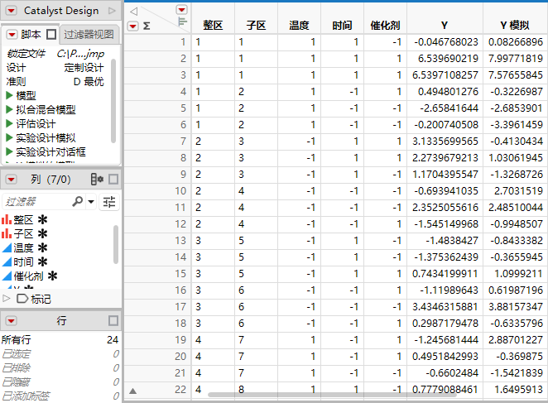Toggle the square box in 列 panel header
Screen dimensions: 548x403
pos(113,180)
